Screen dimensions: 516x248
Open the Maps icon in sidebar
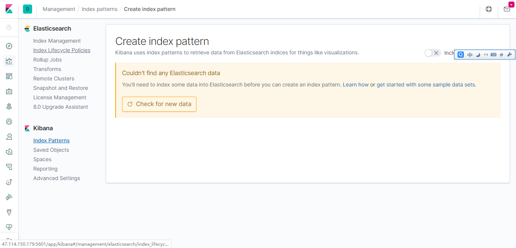coord(9,106)
